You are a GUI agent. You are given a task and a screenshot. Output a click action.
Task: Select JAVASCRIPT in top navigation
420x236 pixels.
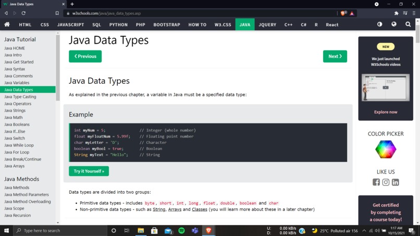[70, 24]
